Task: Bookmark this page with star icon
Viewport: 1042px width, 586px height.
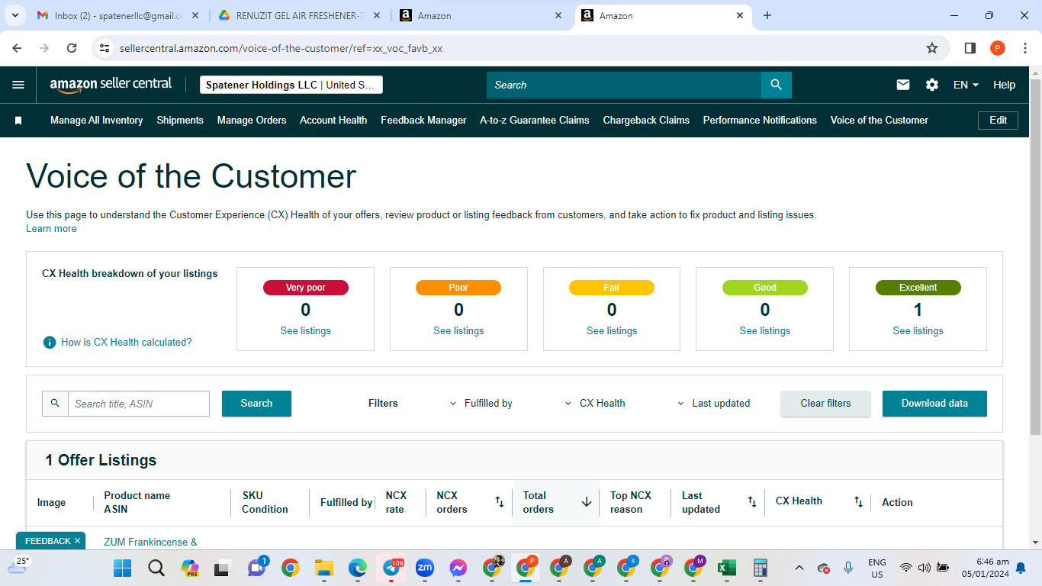Action: coord(932,48)
